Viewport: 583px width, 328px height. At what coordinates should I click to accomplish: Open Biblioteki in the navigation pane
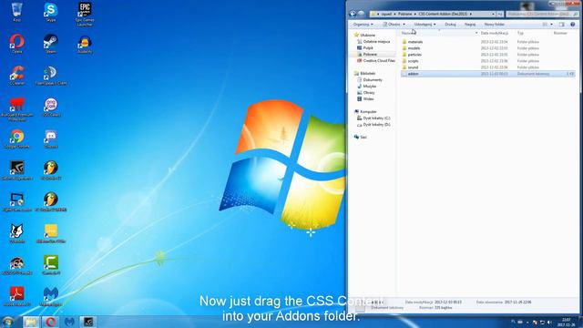click(x=368, y=73)
